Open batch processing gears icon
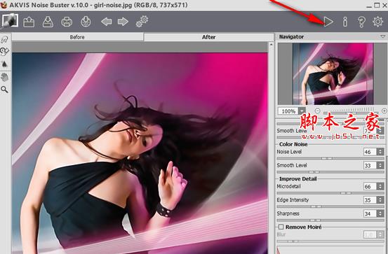 click(x=142, y=22)
